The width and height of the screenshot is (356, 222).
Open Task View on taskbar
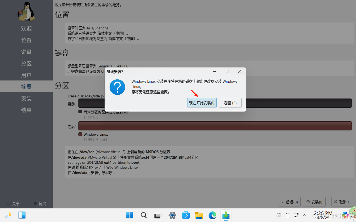coord(158,215)
